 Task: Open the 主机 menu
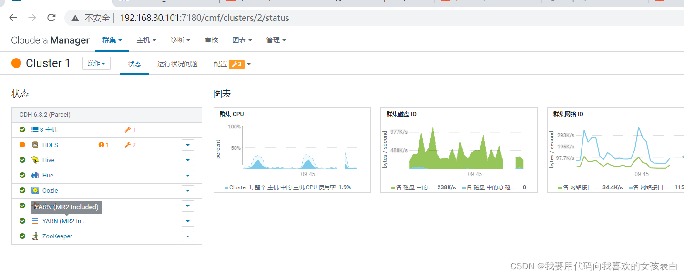coord(146,40)
